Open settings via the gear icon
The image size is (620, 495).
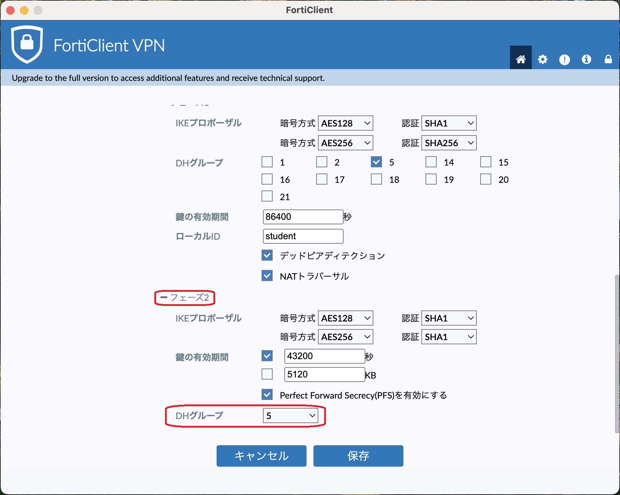[x=542, y=59]
